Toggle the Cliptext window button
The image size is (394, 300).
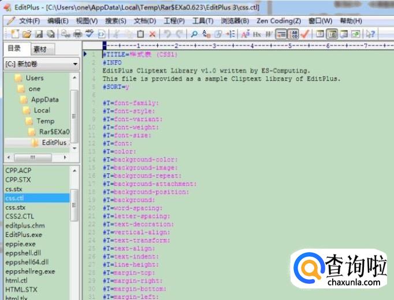(320, 34)
